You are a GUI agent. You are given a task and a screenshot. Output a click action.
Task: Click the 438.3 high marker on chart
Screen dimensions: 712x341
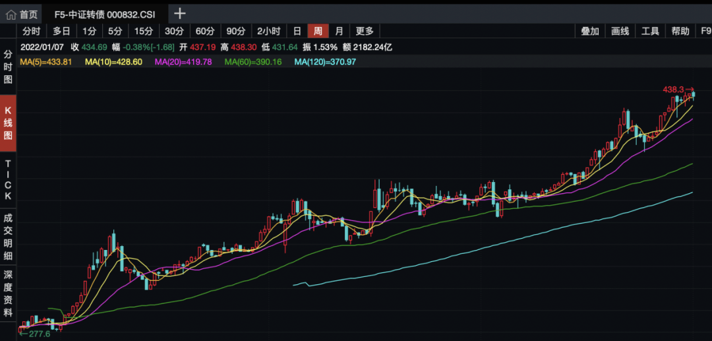[x=678, y=90]
